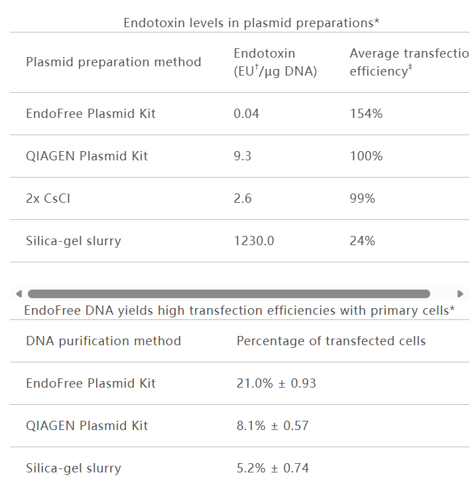Viewport: 474px width, 489px height.
Task: Click the right scroll arrow of the table
Action: click(461, 294)
